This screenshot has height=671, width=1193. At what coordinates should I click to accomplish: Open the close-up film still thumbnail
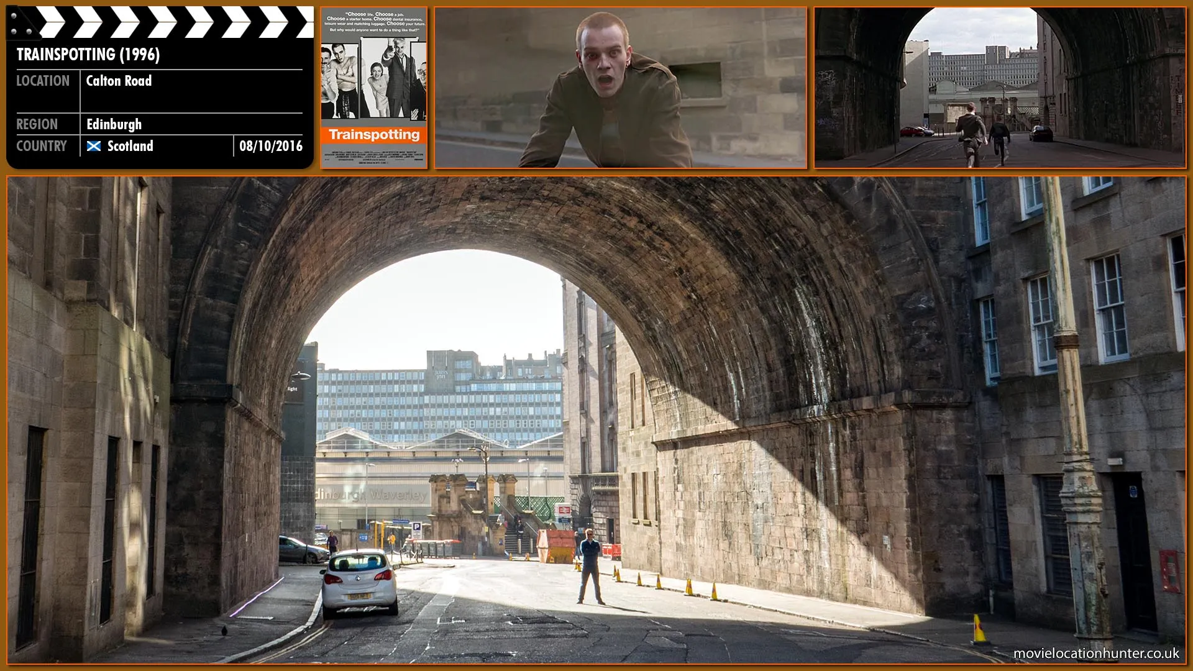coord(620,88)
